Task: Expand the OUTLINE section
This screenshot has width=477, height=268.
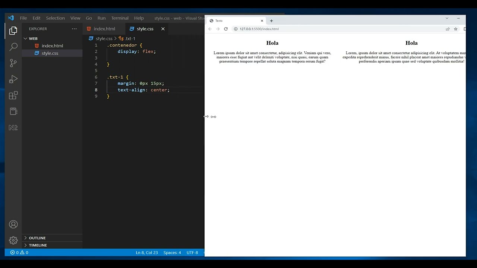Action: [x=37, y=238]
